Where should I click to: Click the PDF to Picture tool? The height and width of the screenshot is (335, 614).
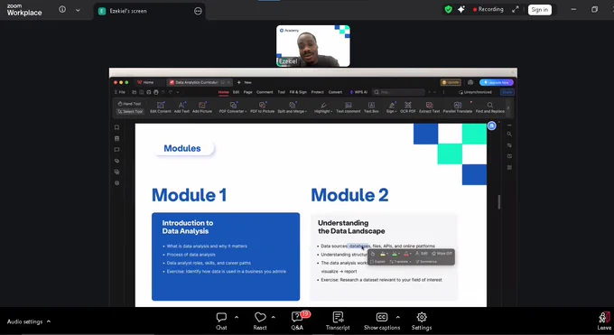[263, 107]
